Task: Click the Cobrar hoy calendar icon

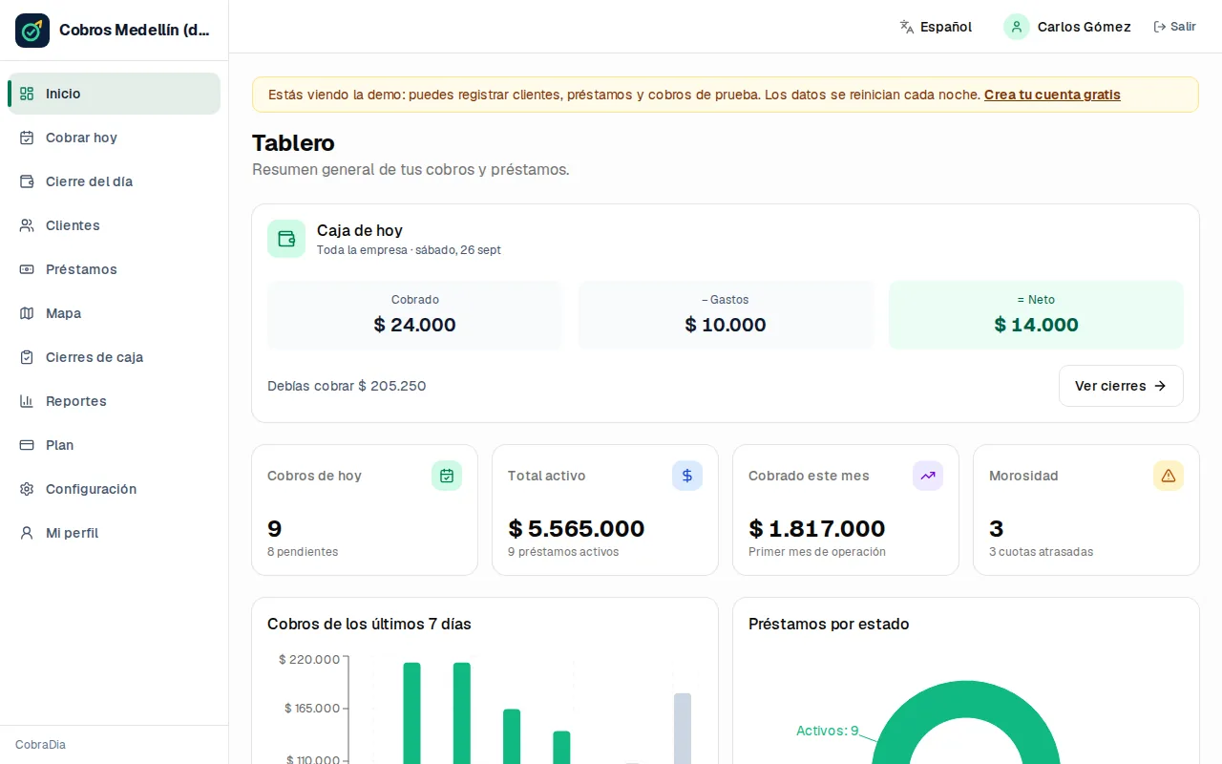Action: [x=27, y=138]
